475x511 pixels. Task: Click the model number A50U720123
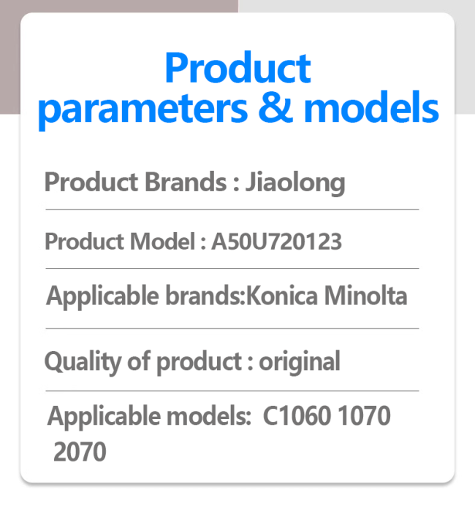click(277, 242)
